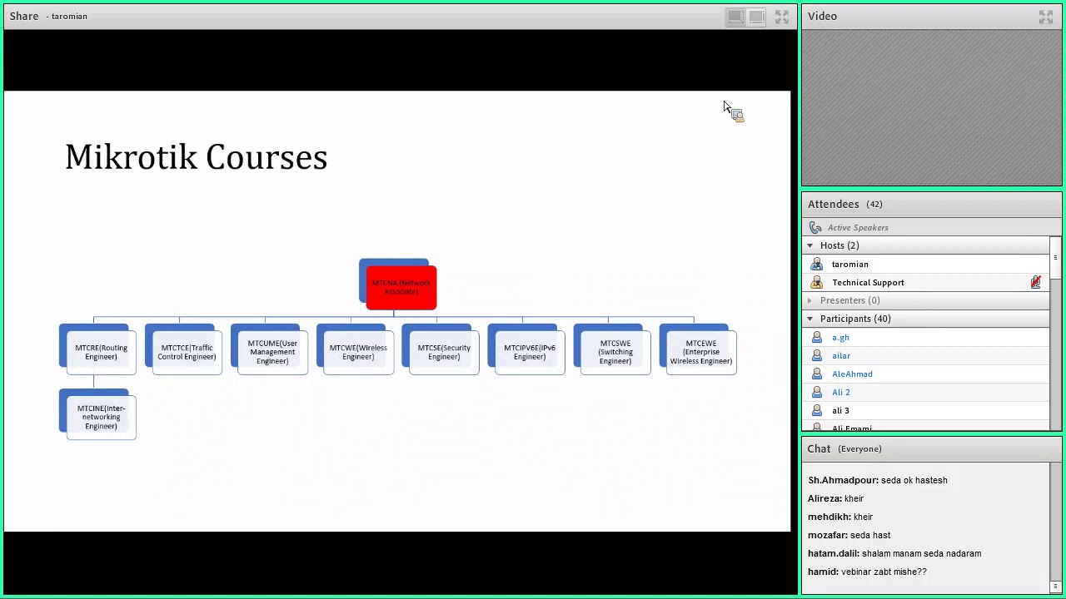Click the participant icon beside Ali 2
1066x599 pixels.
(x=816, y=392)
